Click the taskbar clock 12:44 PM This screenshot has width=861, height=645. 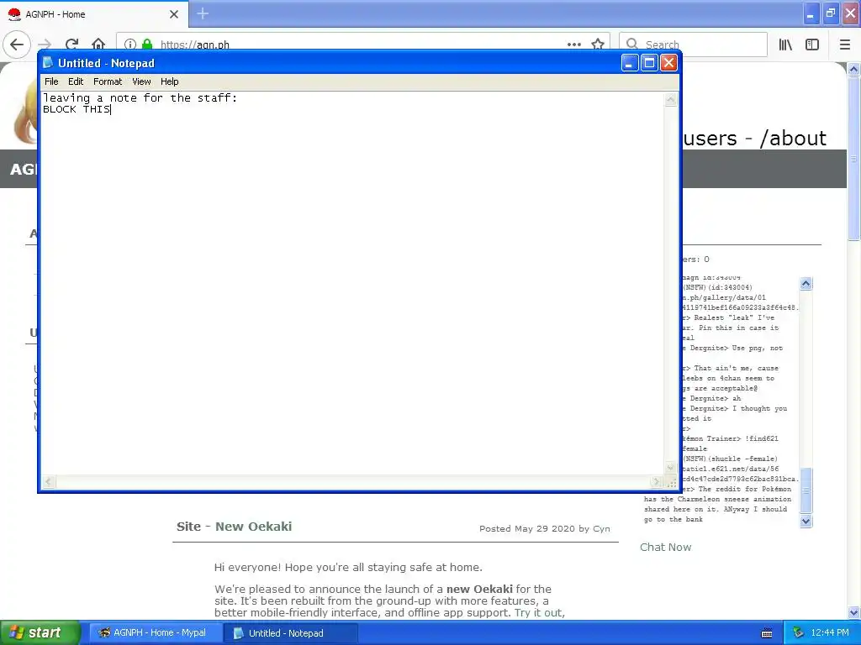tap(830, 633)
